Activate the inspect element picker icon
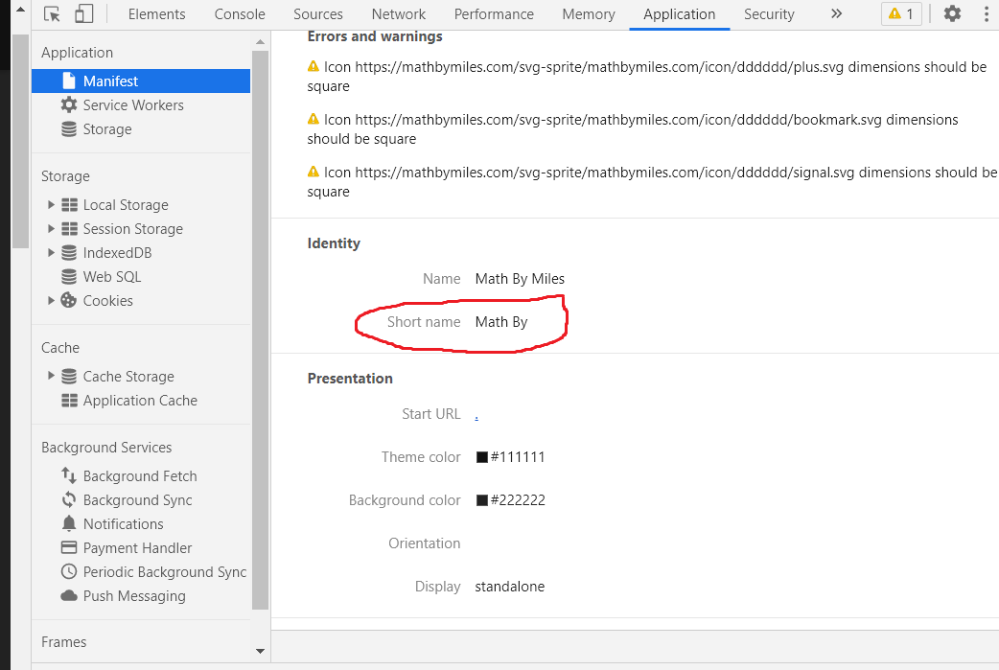 pyautogui.click(x=52, y=14)
